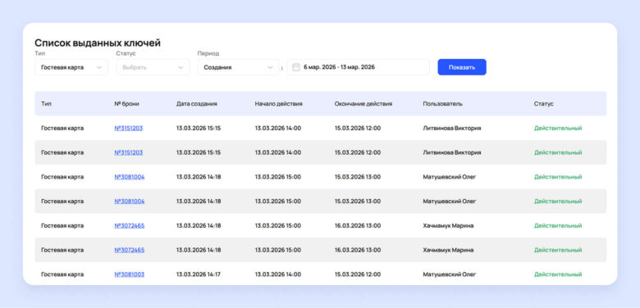Click the № брони column header

(x=126, y=104)
